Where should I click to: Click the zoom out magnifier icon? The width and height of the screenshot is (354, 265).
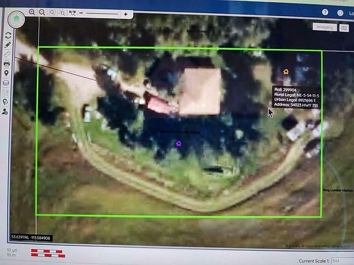42,12
